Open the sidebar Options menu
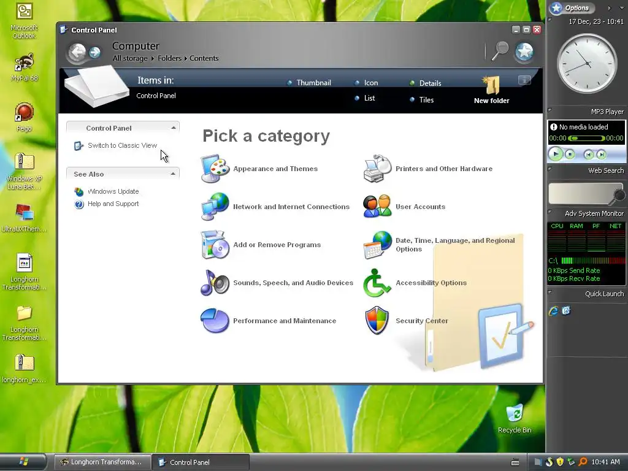Image resolution: width=628 pixels, height=471 pixels. pyautogui.click(x=572, y=7)
